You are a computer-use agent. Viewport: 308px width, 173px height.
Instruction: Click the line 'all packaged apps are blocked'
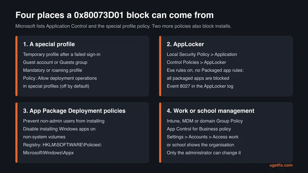(x=198, y=78)
